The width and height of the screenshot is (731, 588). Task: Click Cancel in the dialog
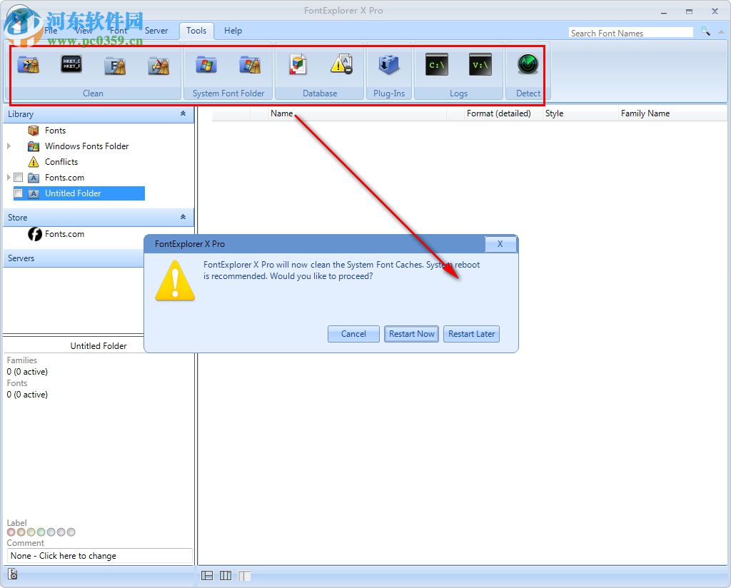point(353,333)
